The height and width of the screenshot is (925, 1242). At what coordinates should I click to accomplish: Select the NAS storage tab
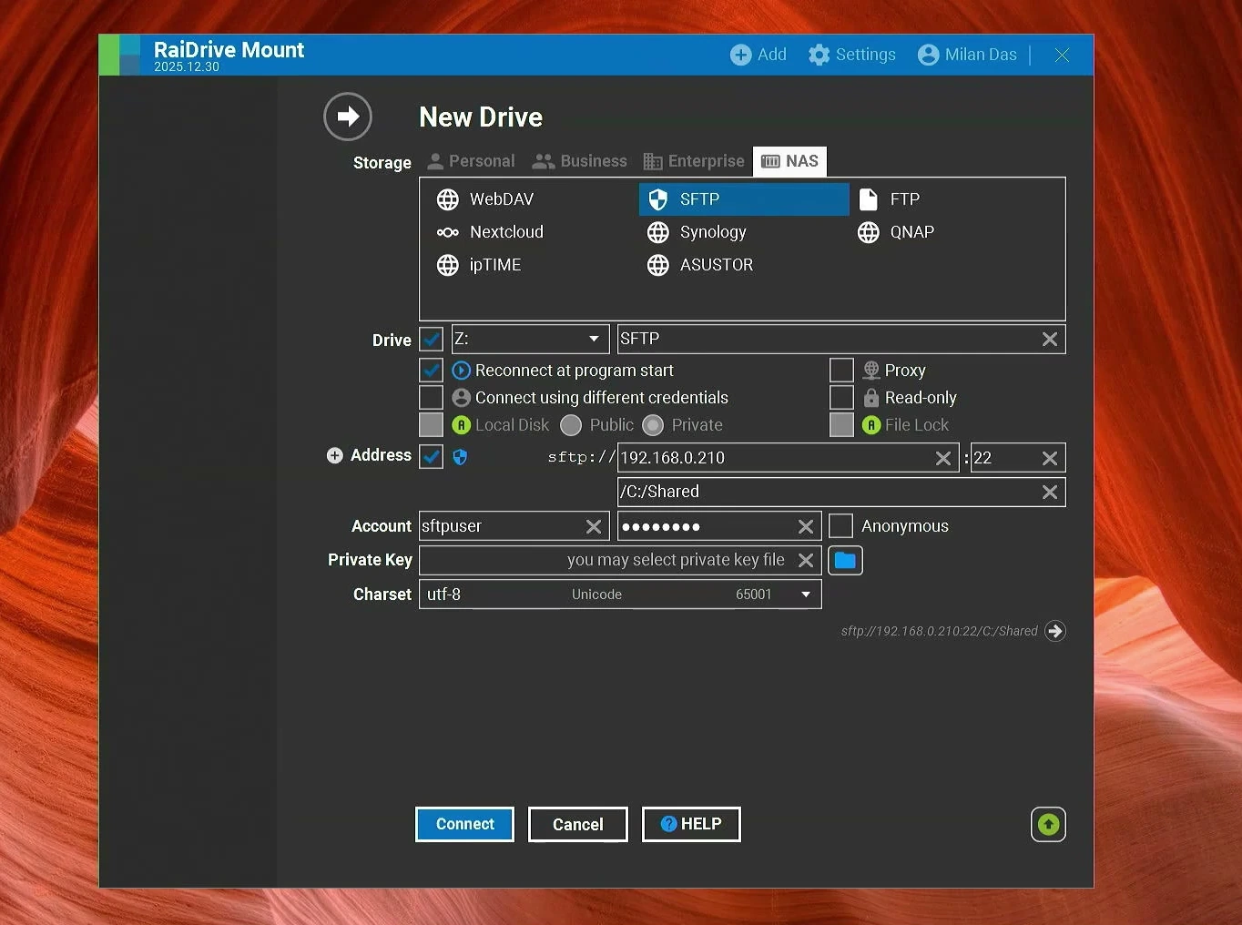point(789,161)
